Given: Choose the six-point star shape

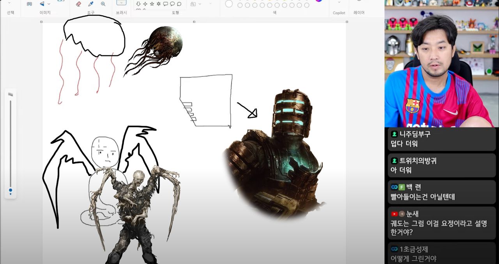Looking at the screenshot, I should click(x=158, y=4).
